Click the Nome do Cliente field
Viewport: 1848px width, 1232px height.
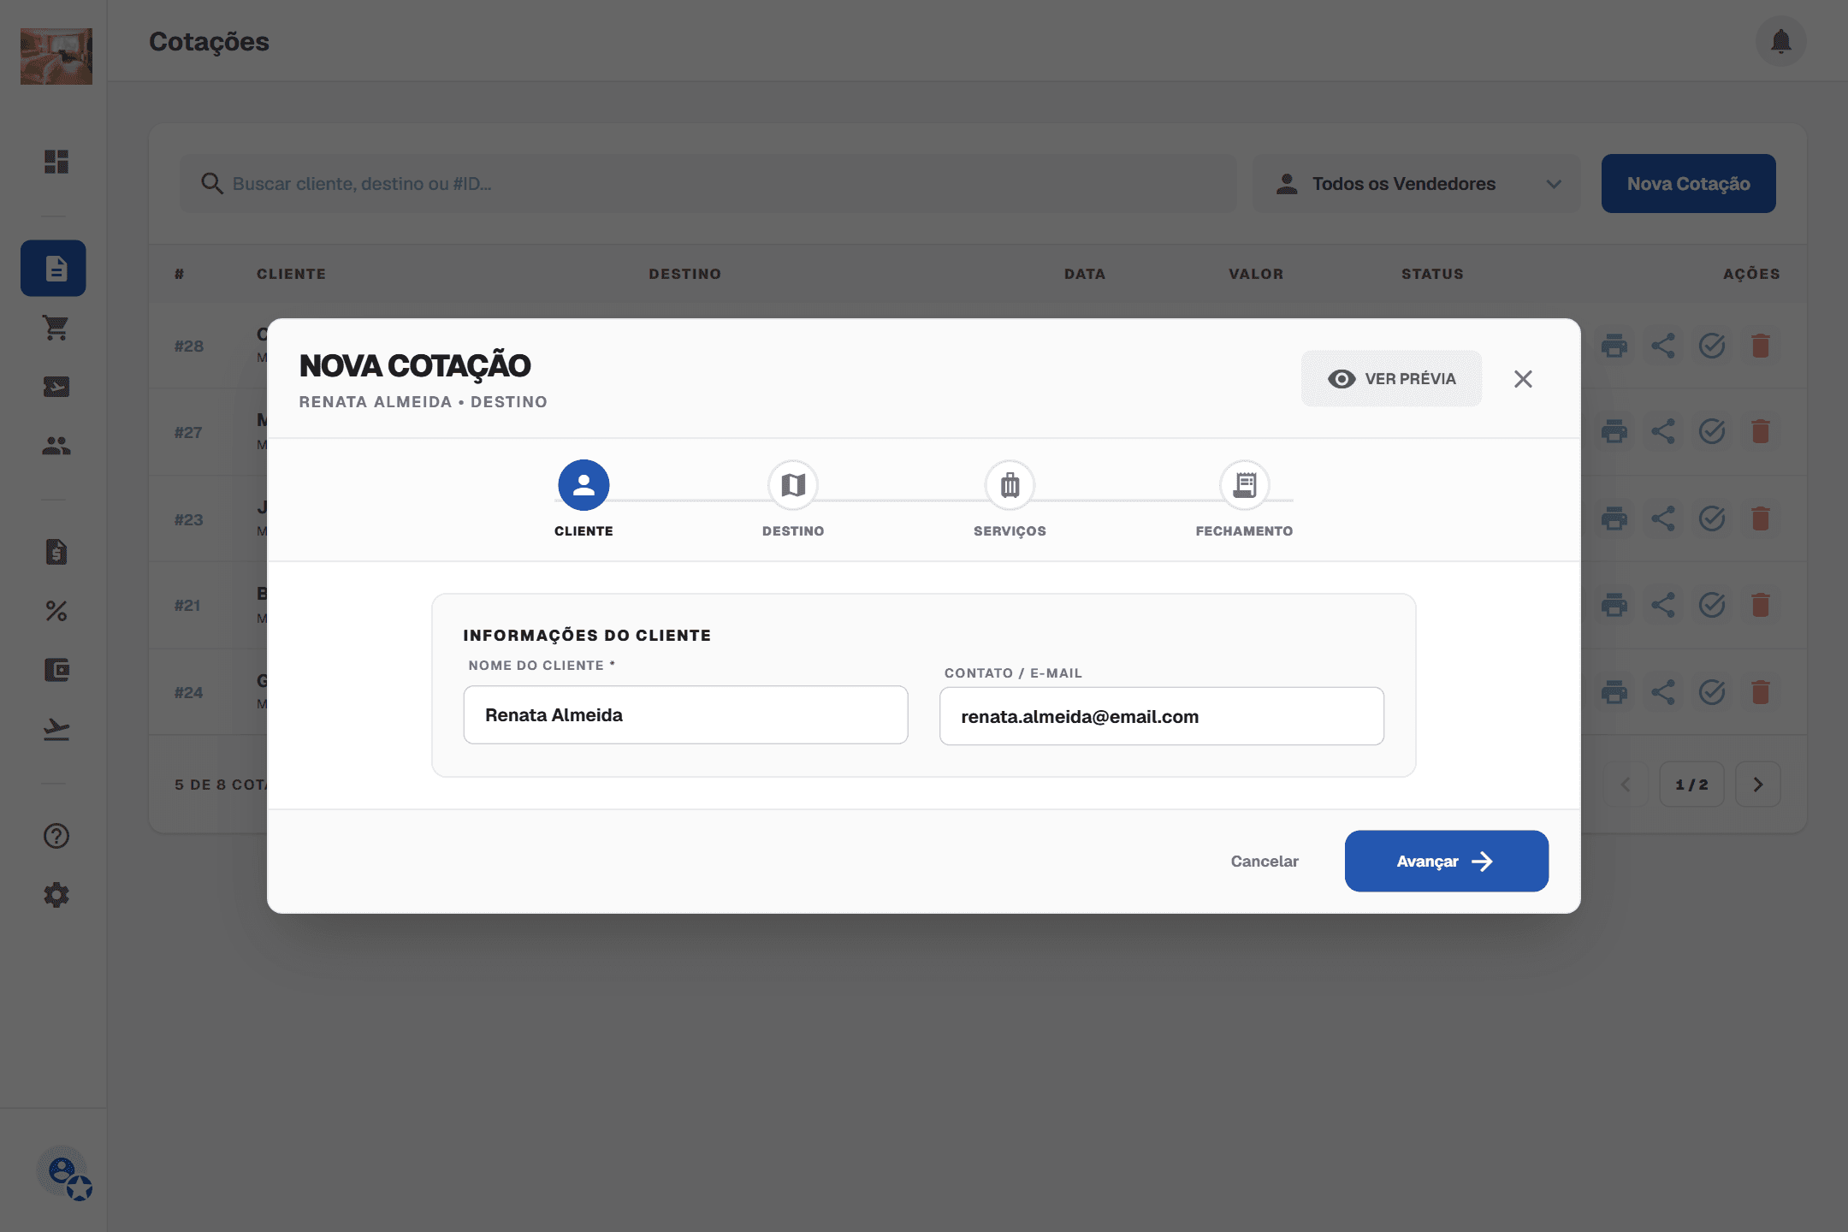click(x=685, y=715)
